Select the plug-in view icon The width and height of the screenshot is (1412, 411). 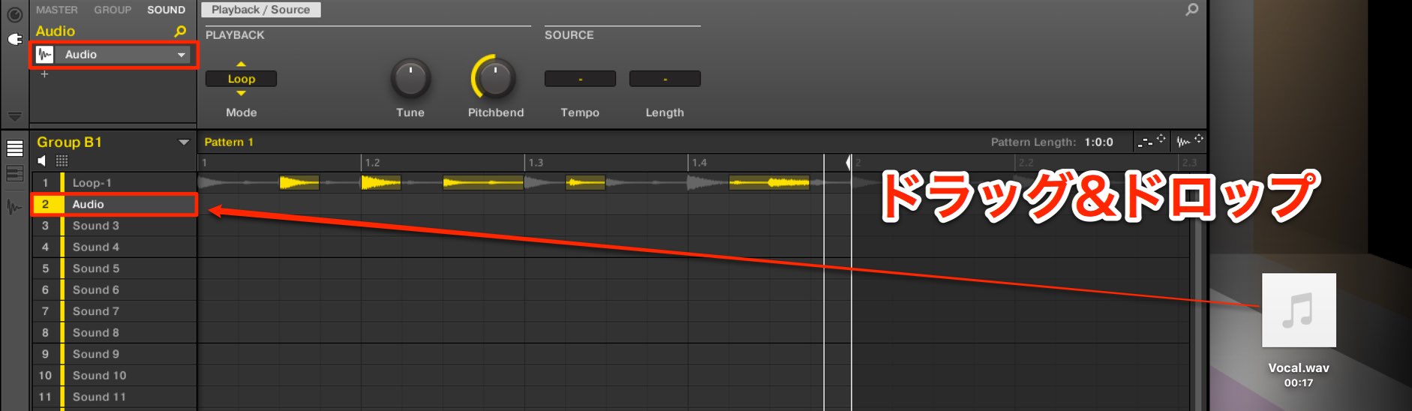click(14, 39)
